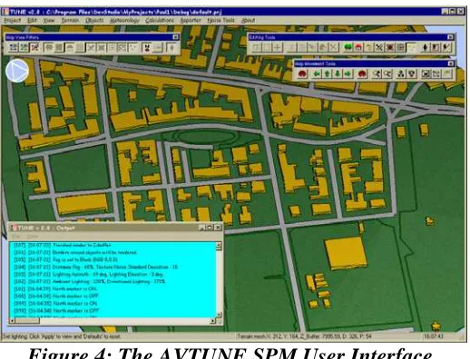This screenshot has height=359, width=470.
Task: Open the Terrain menu
Action: [70, 20]
